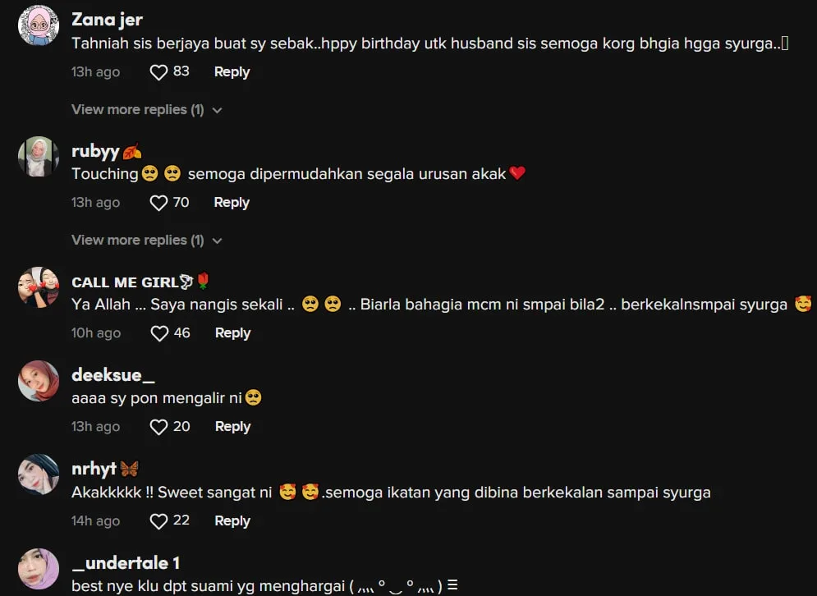The image size is (817, 596).
Task: View CALL ME GIRL profile avatar
Action: click(39, 287)
